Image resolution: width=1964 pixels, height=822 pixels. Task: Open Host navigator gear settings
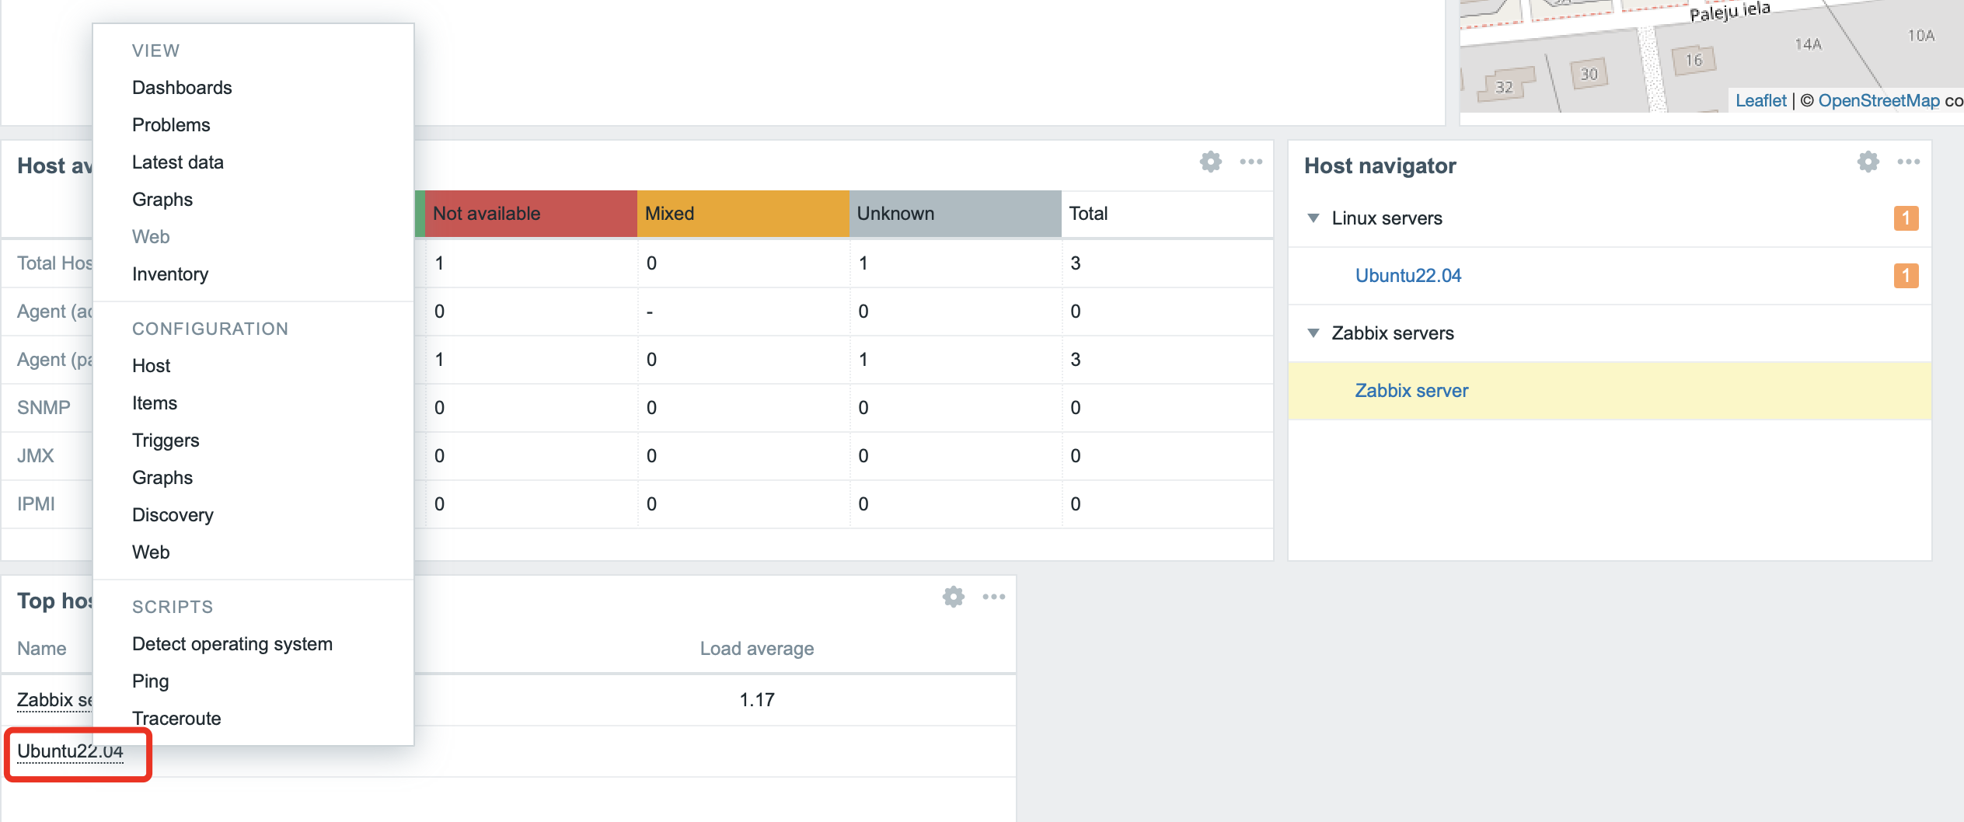pos(1868,162)
